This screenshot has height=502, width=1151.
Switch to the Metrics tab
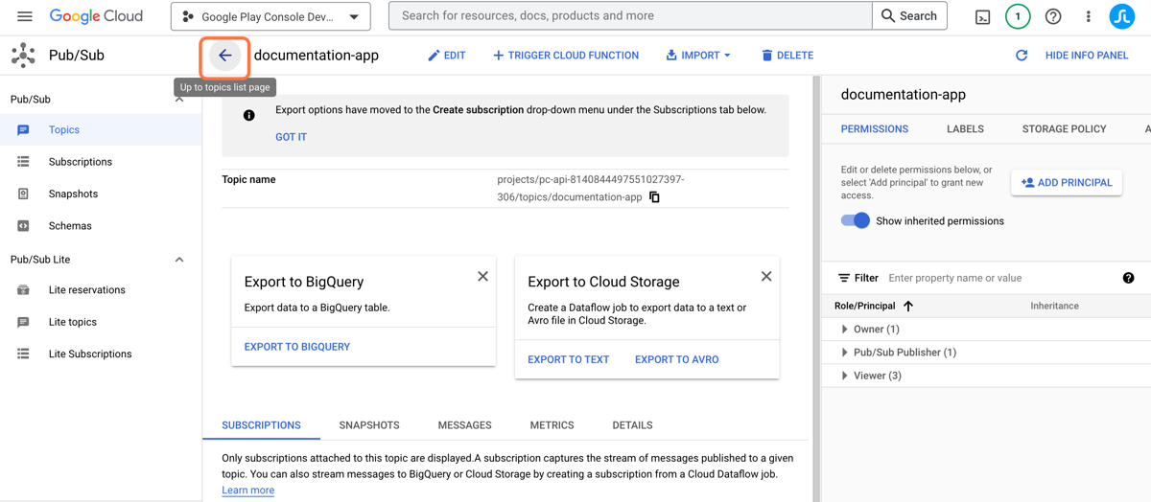pyautogui.click(x=552, y=425)
